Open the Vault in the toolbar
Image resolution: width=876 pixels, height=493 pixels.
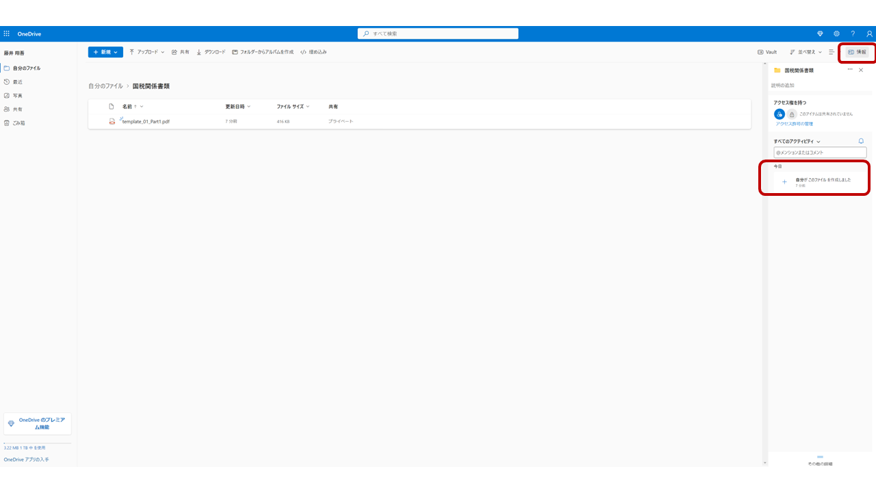(766, 52)
